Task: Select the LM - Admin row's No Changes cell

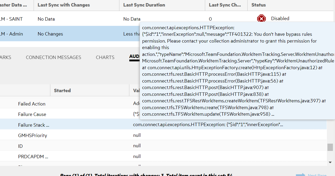Action: 50,34
